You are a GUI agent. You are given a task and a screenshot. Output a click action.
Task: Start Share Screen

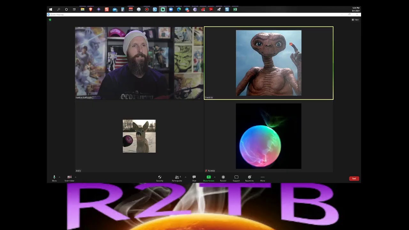(209, 178)
